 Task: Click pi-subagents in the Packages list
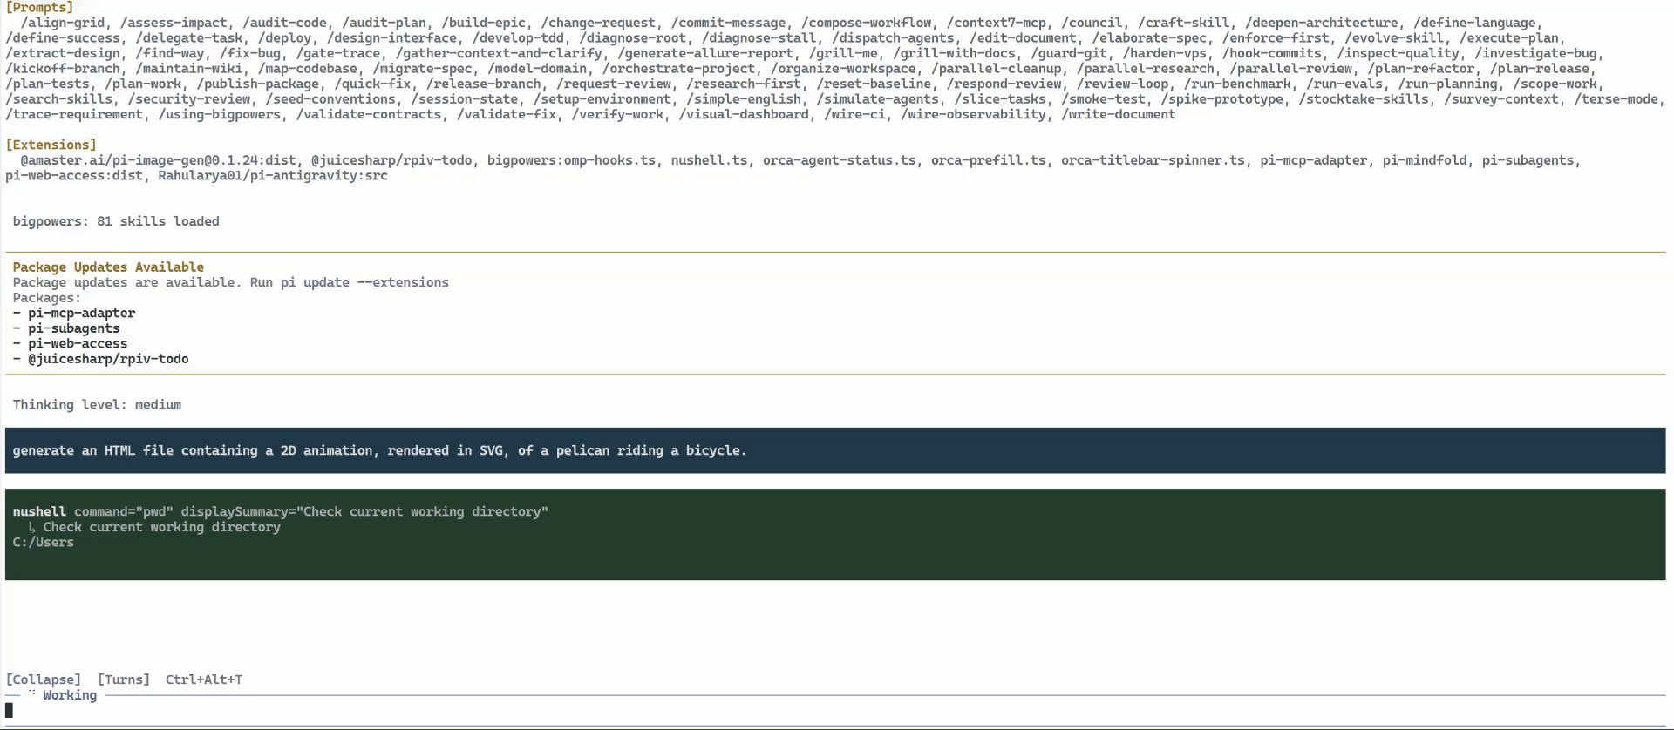[73, 328]
